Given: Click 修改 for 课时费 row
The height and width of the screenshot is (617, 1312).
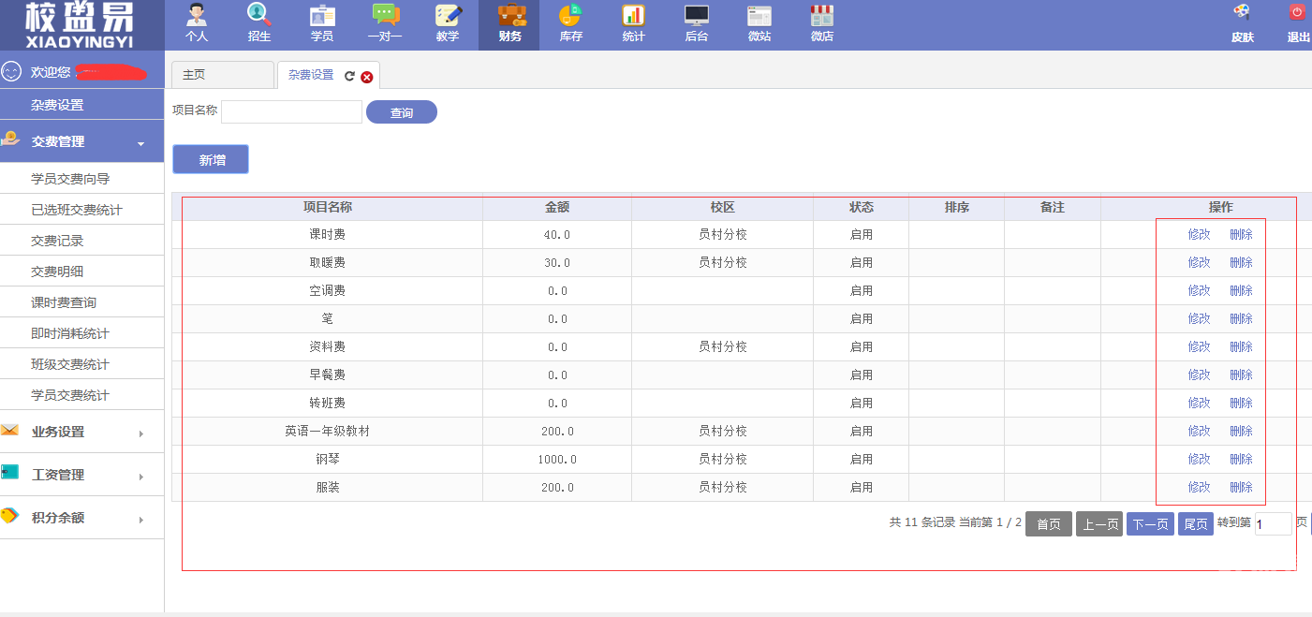Looking at the screenshot, I should tap(1199, 234).
